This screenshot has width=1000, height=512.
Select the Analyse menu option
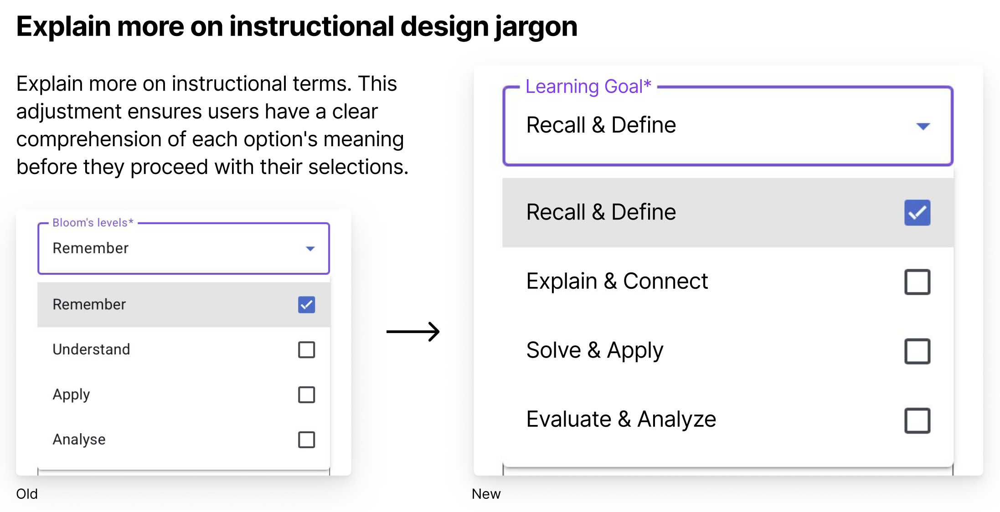[79, 440]
